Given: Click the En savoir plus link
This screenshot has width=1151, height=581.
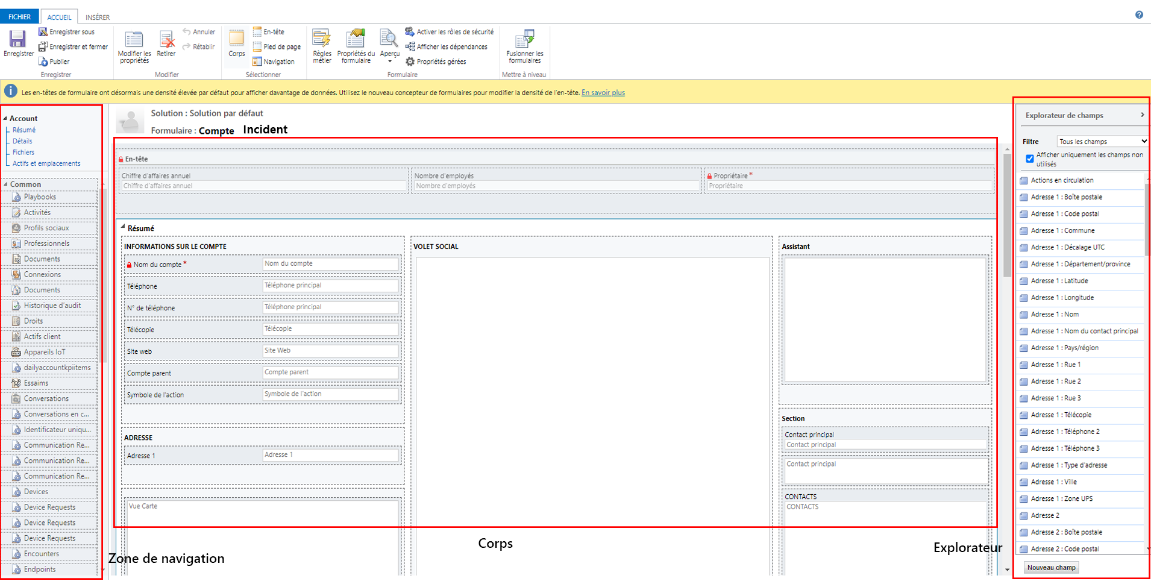Looking at the screenshot, I should click(x=602, y=92).
